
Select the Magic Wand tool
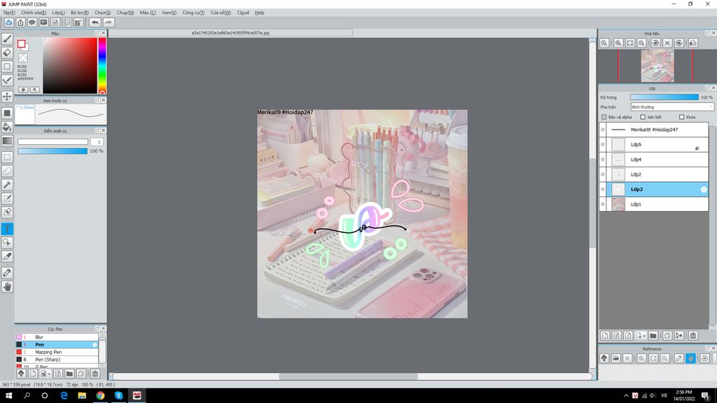click(7, 185)
